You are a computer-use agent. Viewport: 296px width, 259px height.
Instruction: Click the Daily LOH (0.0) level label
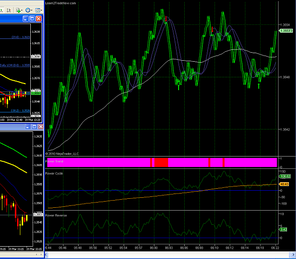tap(15, 65)
